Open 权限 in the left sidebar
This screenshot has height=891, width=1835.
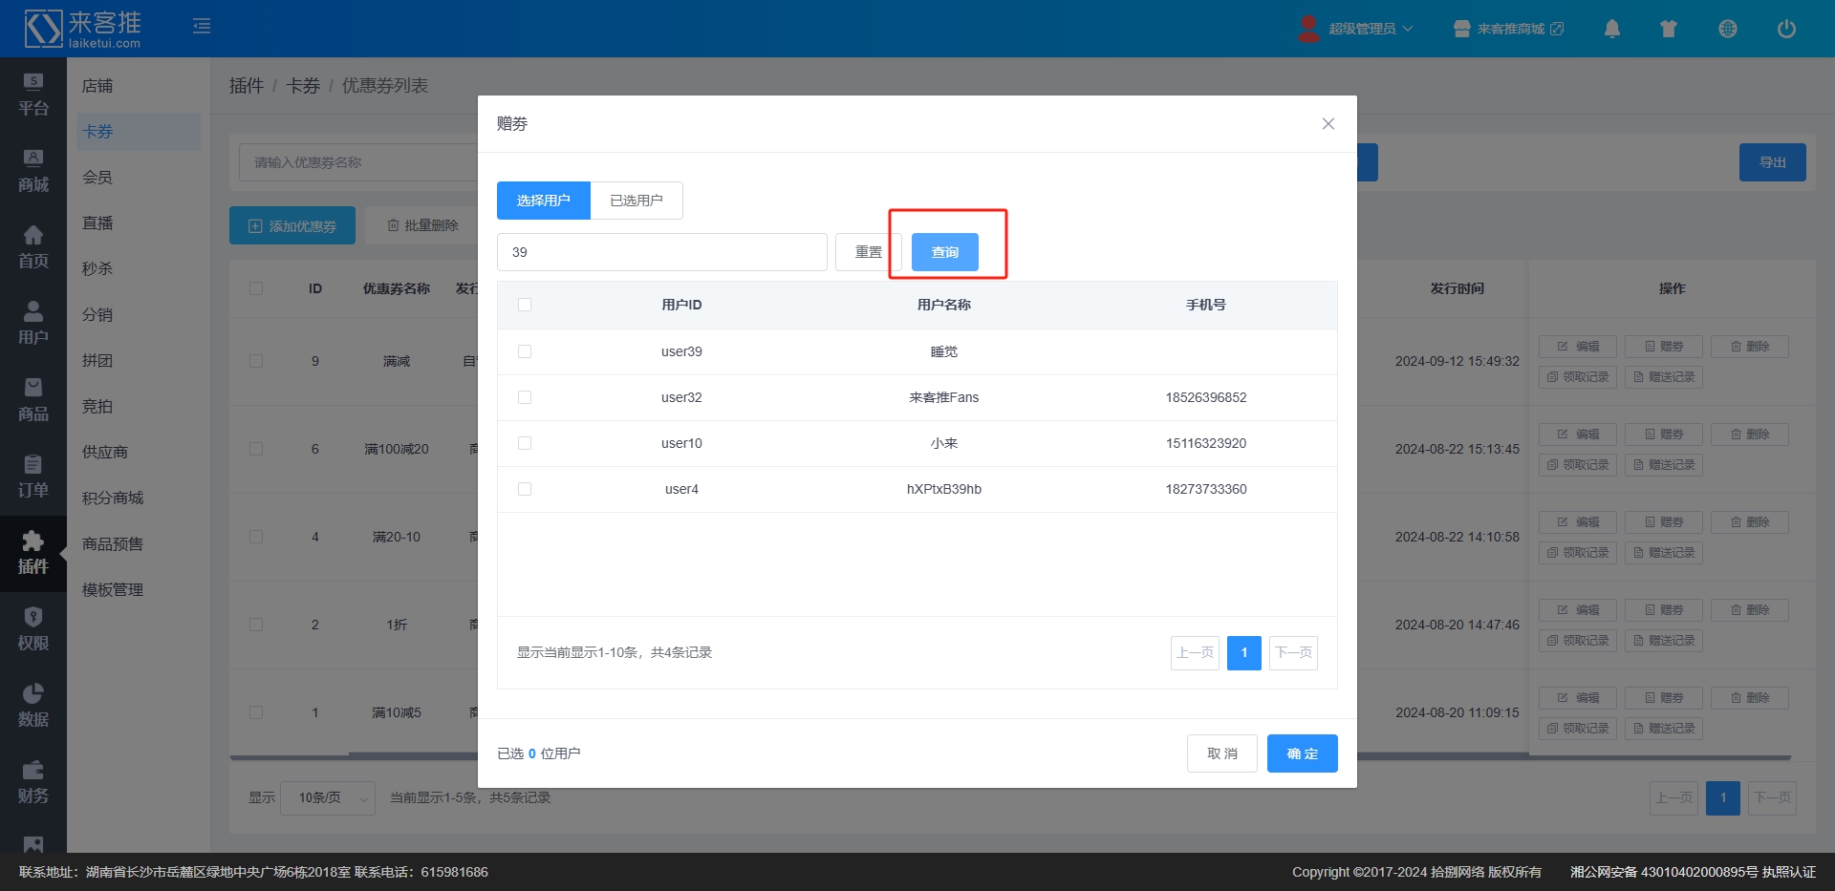click(33, 629)
